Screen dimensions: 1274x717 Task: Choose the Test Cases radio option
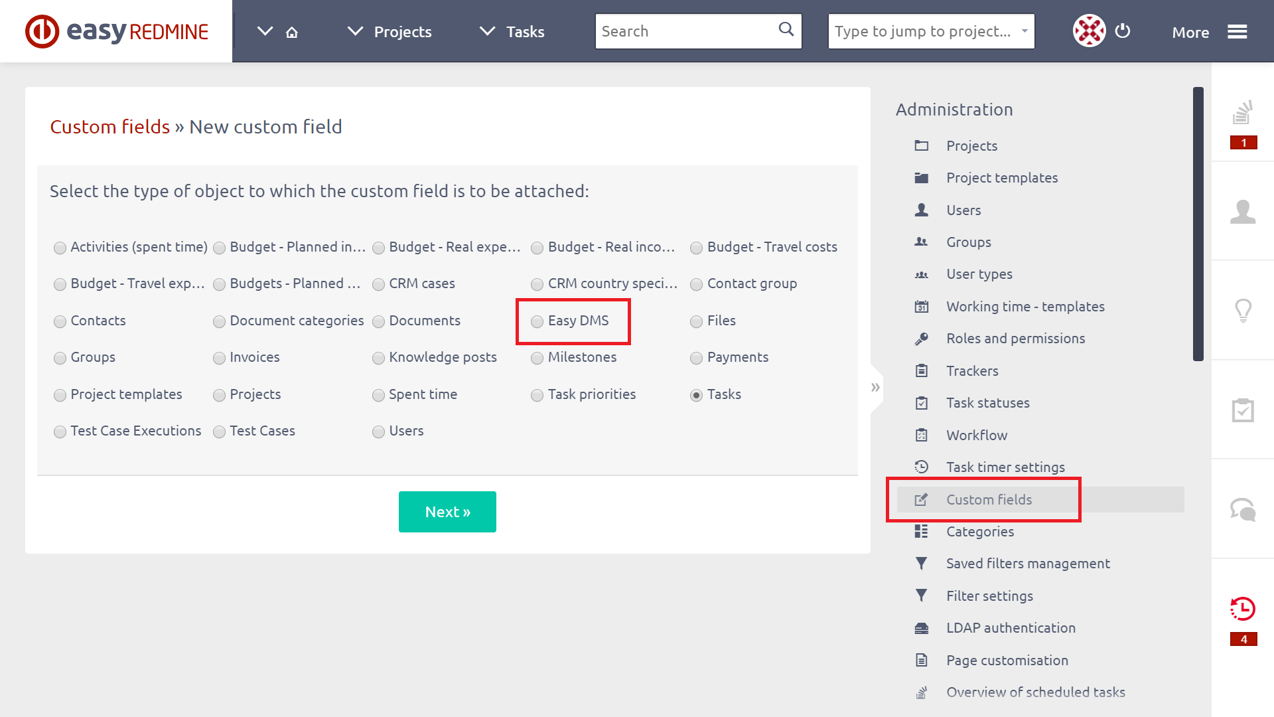click(x=219, y=432)
